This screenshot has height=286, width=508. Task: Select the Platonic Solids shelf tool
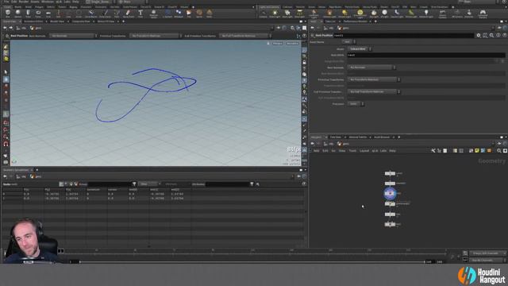153,14
